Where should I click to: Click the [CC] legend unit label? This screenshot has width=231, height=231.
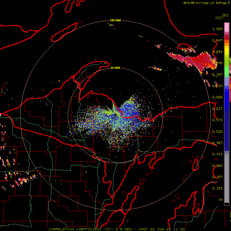[219, 18]
